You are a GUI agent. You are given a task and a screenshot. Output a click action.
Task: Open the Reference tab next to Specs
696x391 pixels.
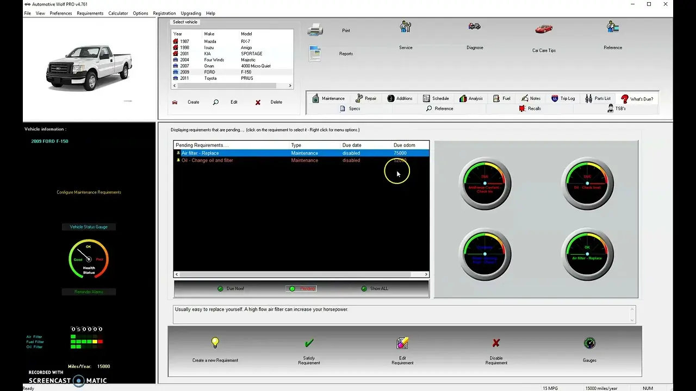coord(439,109)
